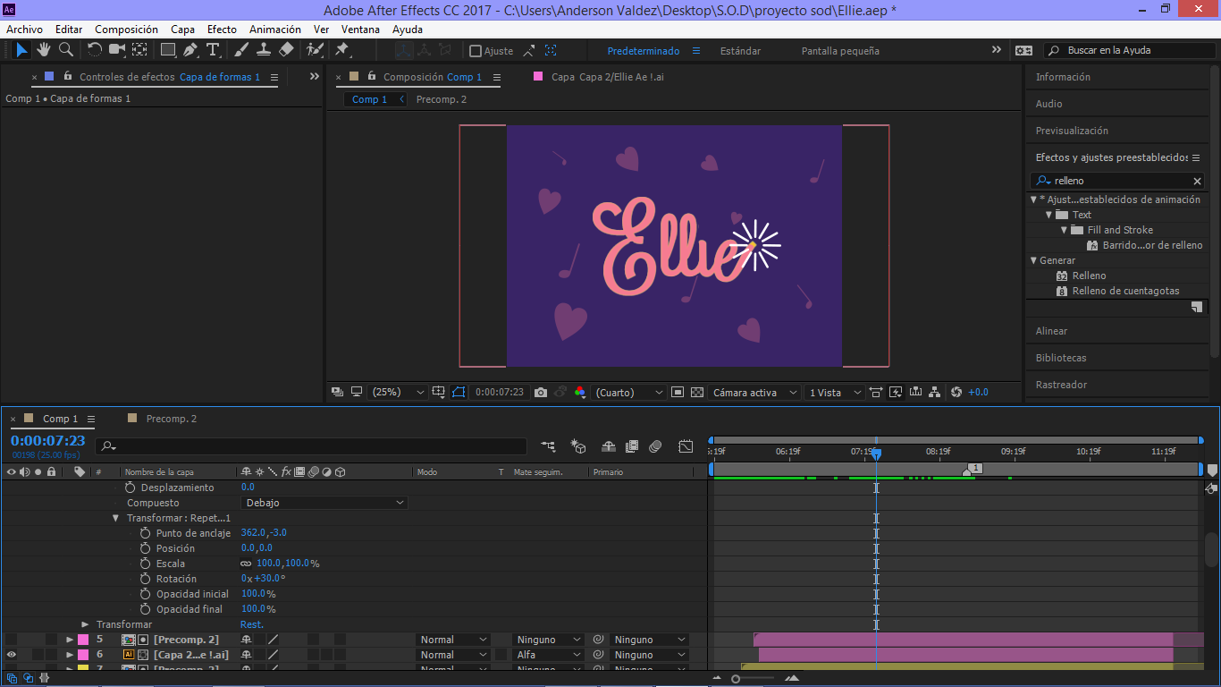The width and height of the screenshot is (1221, 687).
Task: Select the Pan Behind anchor point tool
Action: click(140, 50)
